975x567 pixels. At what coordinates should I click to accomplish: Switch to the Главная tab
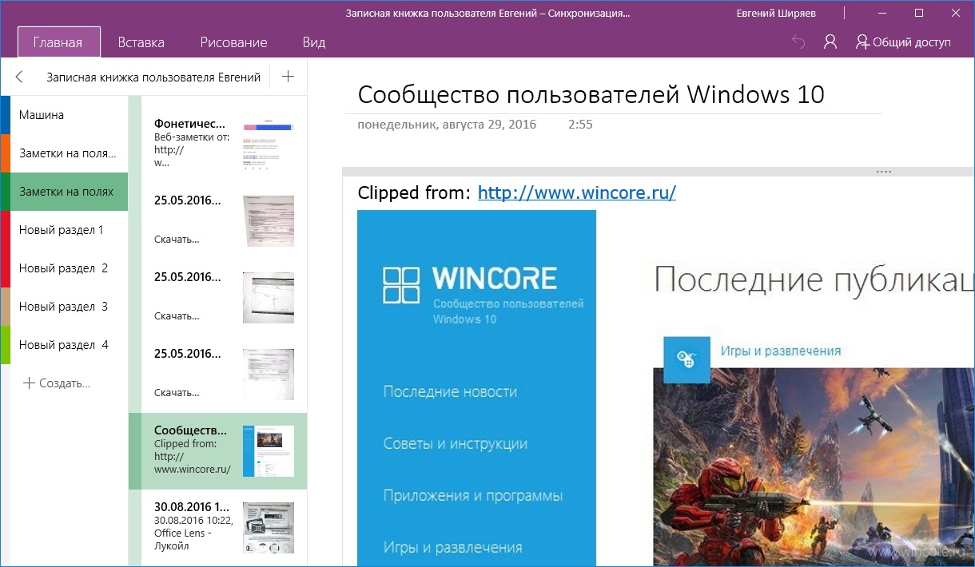(x=58, y=42)
